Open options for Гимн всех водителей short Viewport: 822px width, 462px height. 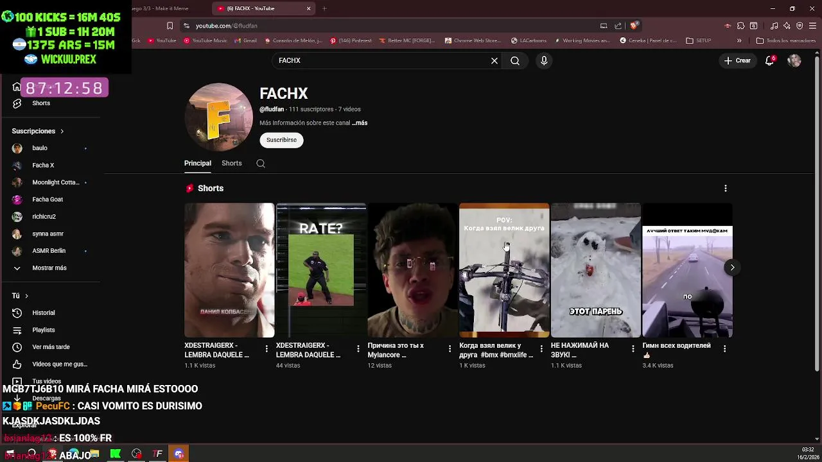pyautogui.click(x=724, y=348)
